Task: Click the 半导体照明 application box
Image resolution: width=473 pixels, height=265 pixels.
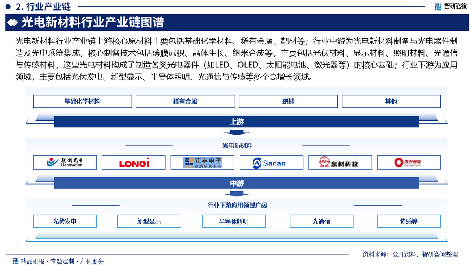Action: [x=234, y=221]
